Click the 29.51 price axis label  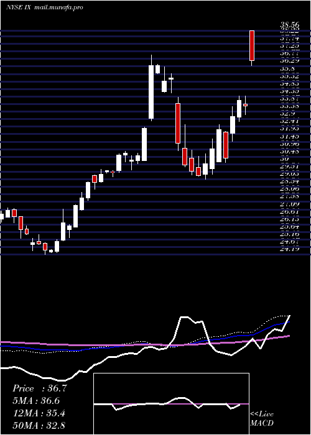tap(289, 166)
